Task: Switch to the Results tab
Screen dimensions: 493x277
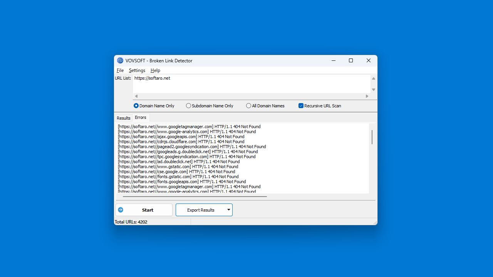Action: pyautogui.click(x=124, y=118)
